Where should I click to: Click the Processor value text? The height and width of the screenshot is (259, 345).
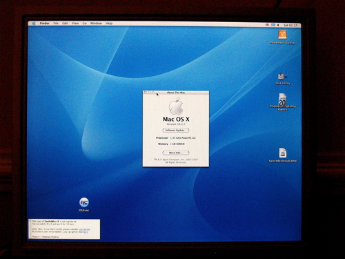coord(183,138)
